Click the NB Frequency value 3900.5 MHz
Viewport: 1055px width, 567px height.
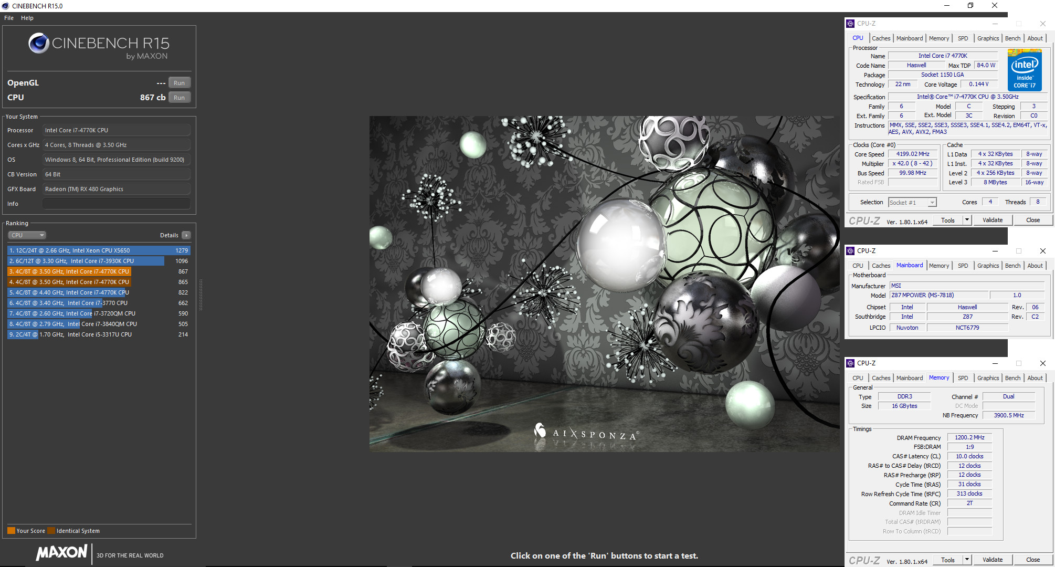point(1009,415)
